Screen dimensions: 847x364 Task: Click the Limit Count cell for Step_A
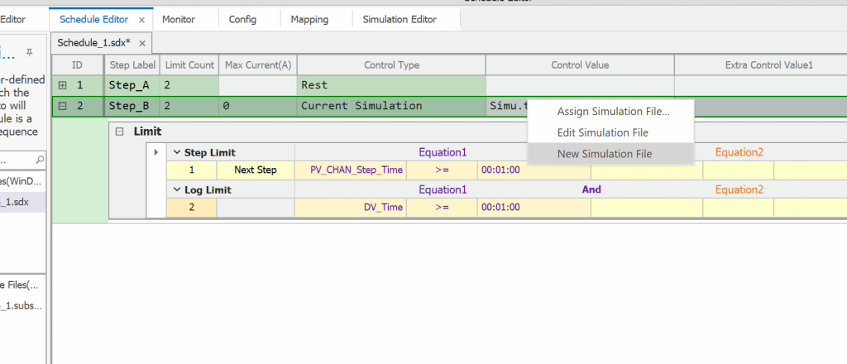(x=189, y=85)
